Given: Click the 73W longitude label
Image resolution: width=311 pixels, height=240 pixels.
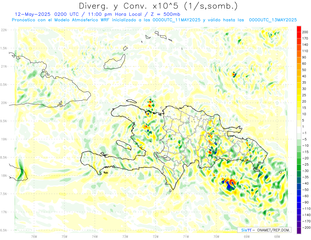Looking at the screenshot, I should (x=125, y=236).
